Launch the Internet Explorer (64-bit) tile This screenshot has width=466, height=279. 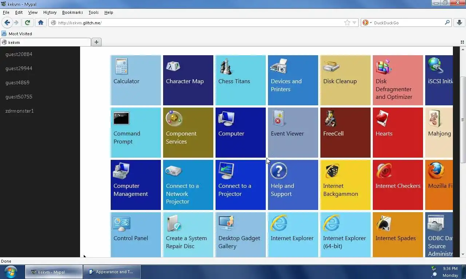[345, 235]
